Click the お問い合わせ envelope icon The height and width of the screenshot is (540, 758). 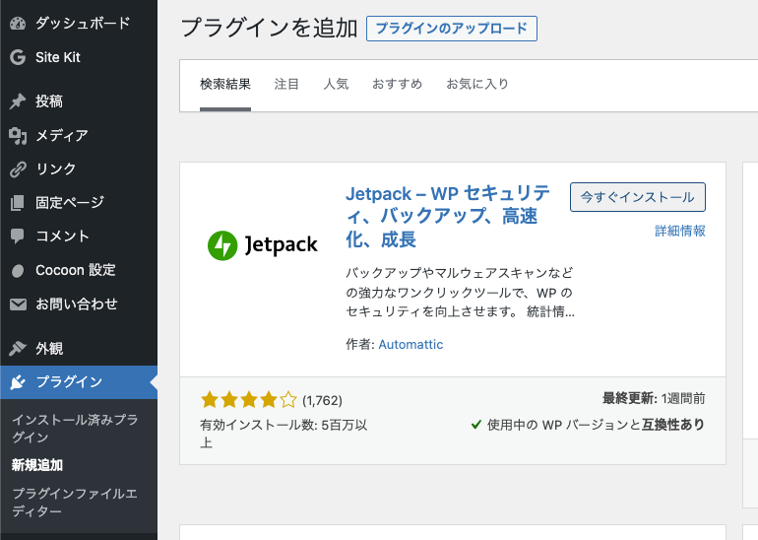18,304
